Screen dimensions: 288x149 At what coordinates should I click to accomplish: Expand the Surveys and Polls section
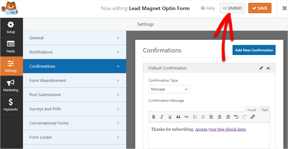click(75, 109)
